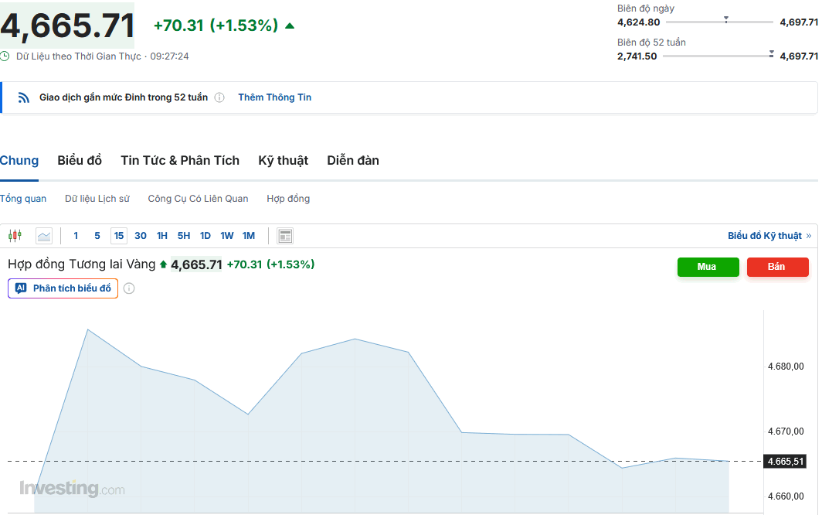Go to Tin Tức & Phân Tích tab
This screenshot has width=822, height=515.
point(180,161)
